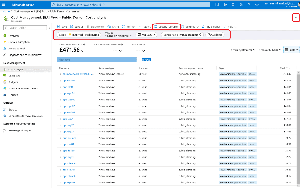
Task: Select Cost by resource toolbar item
Action: pyautogui.click(x=166, y=27)
